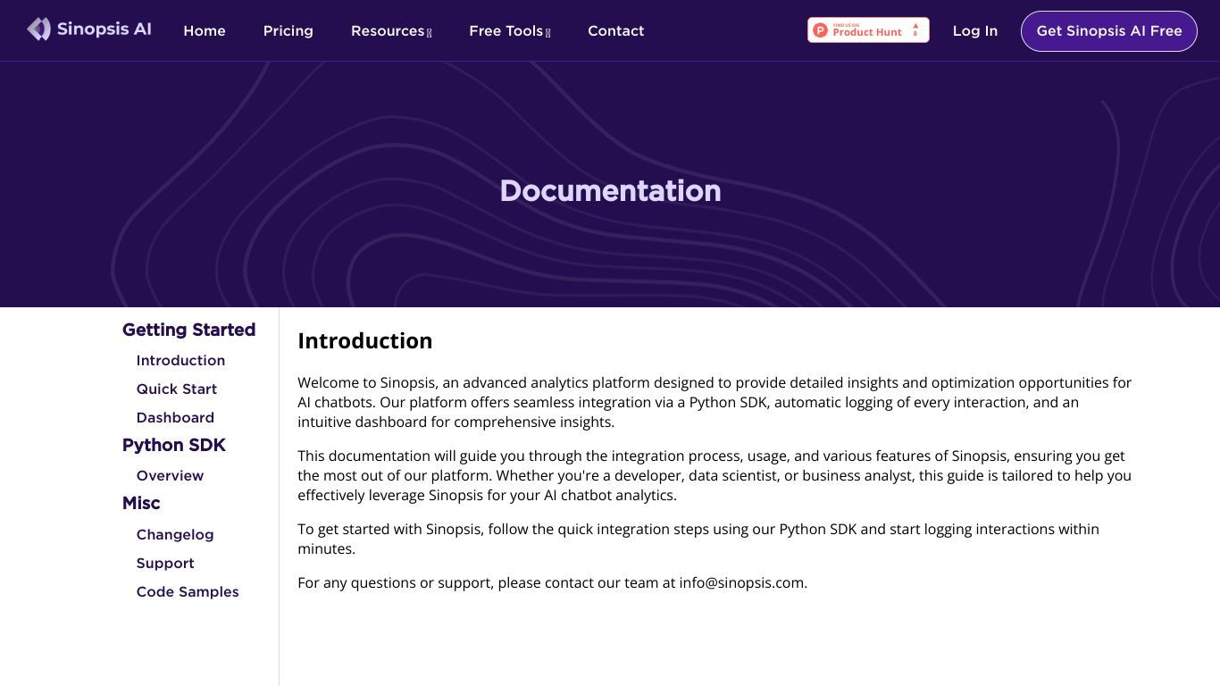Expand the Free Tools dropdown arrow

pyautogui.click(x=547, y=33)
